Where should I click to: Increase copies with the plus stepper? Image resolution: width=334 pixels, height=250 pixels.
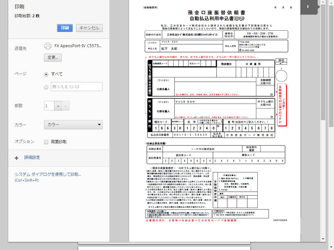[x=58, y=106]
